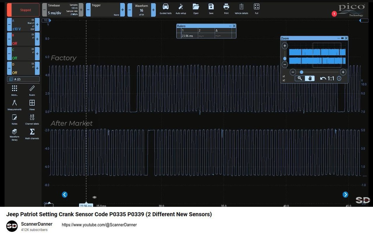Open the Measurements tool
373x233 pixels.
15,105
